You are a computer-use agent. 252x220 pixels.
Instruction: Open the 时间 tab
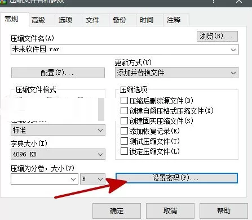(149, 20)
